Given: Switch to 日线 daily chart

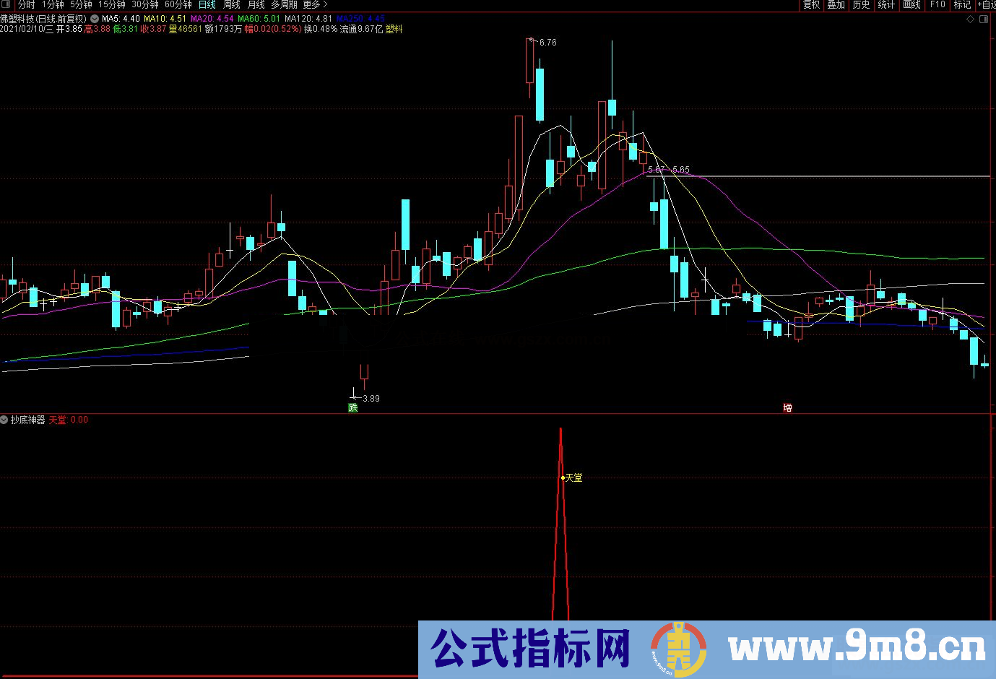Looking at the screenshot, I should tap(207, 4).
